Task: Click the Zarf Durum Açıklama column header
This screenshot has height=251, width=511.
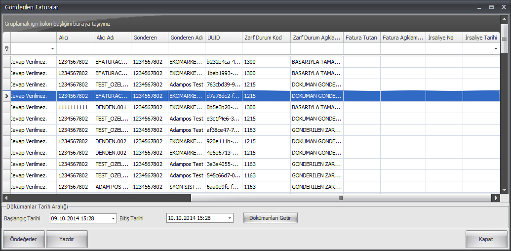Action: (317, 38)
